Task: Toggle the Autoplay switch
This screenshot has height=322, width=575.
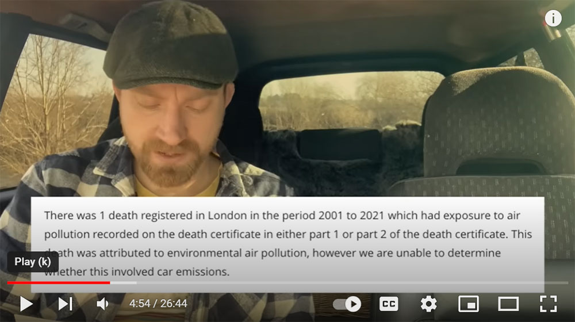Action: [x=347, y=304]
